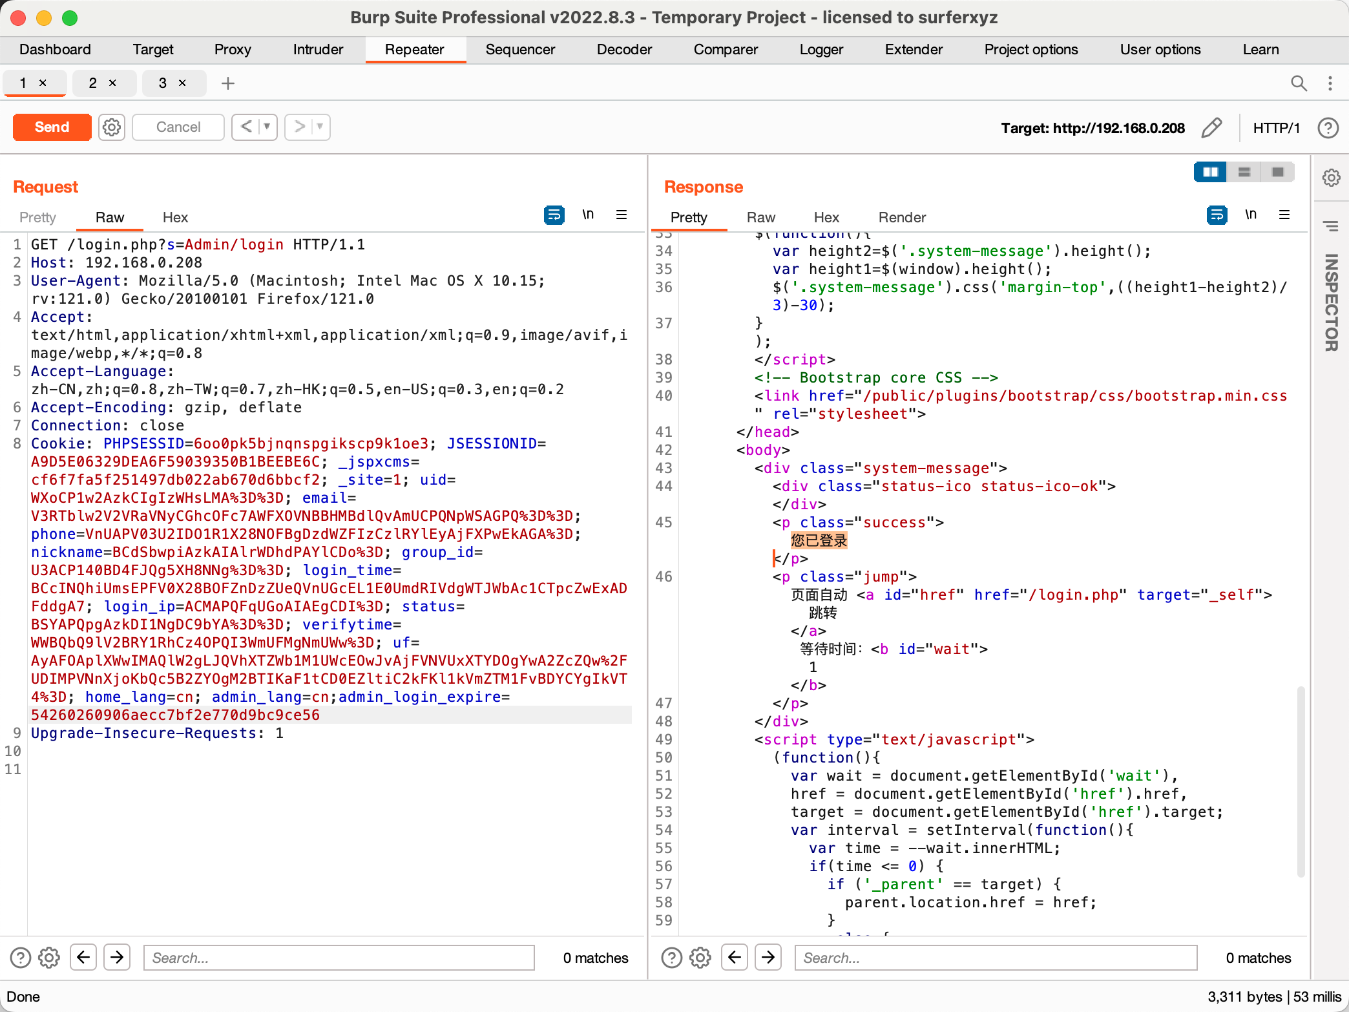1349x1012 pixels.
Task: Edit target with the pencil icon
Action: [x=1211, y=128]
